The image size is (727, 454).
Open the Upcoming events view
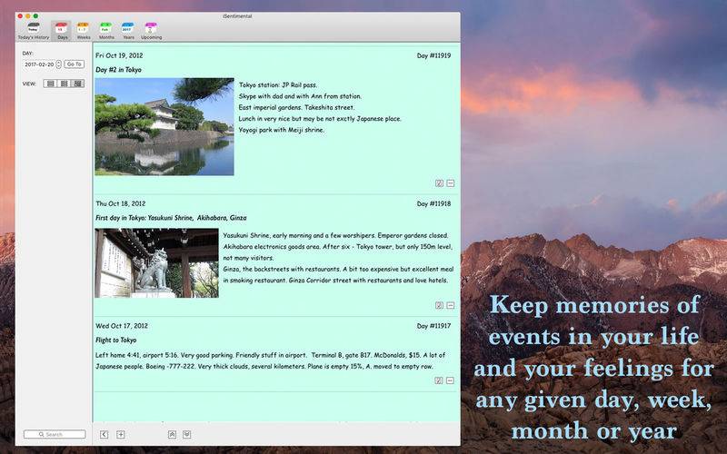tap(151, 31)
